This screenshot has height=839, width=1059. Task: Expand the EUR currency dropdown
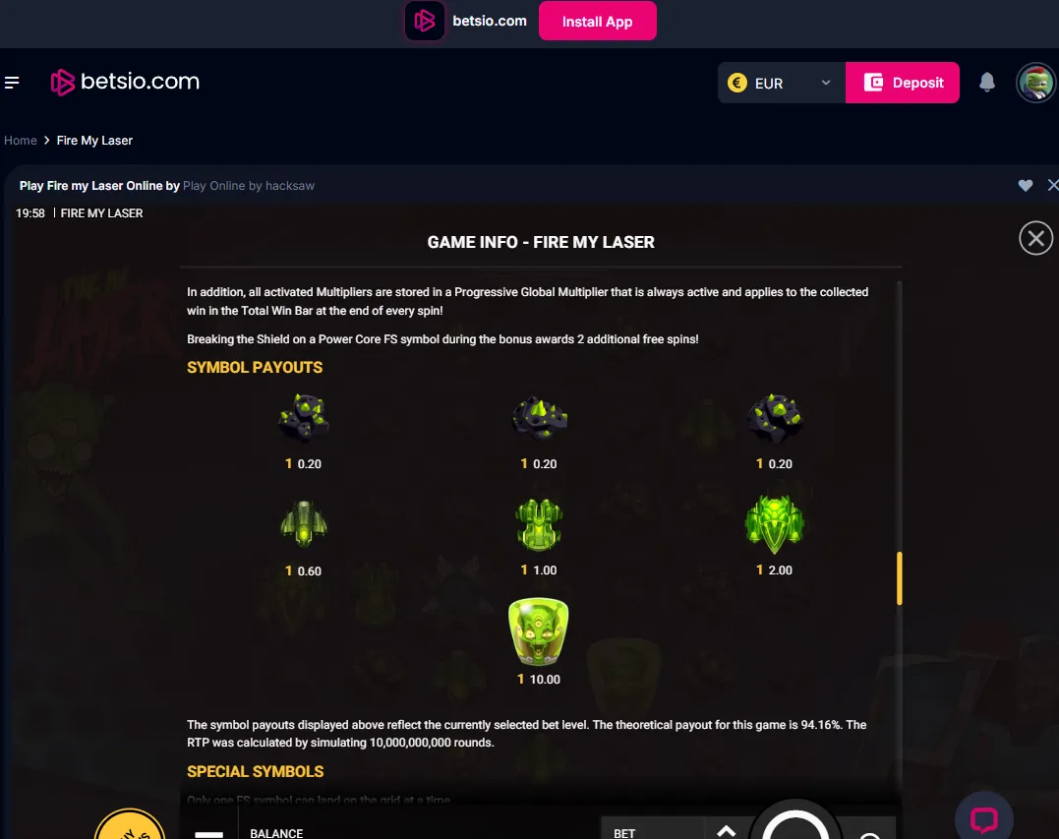point(782,83)
